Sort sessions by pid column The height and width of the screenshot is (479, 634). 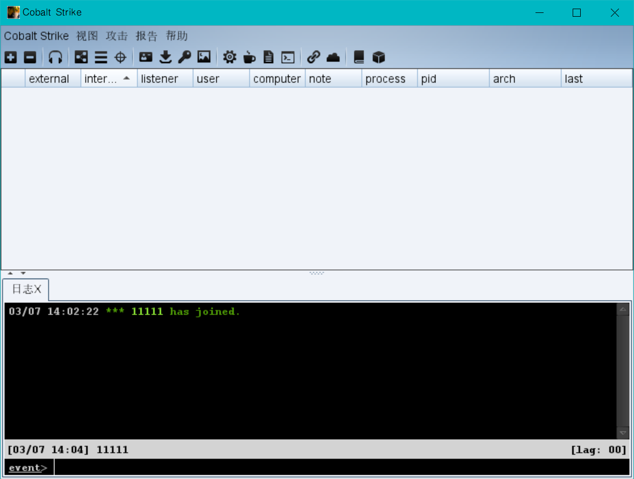(453, 79)
